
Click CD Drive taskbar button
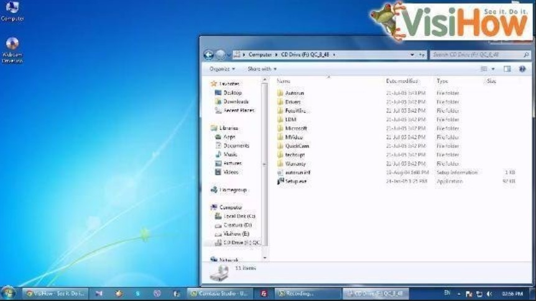tap(375, 294)
